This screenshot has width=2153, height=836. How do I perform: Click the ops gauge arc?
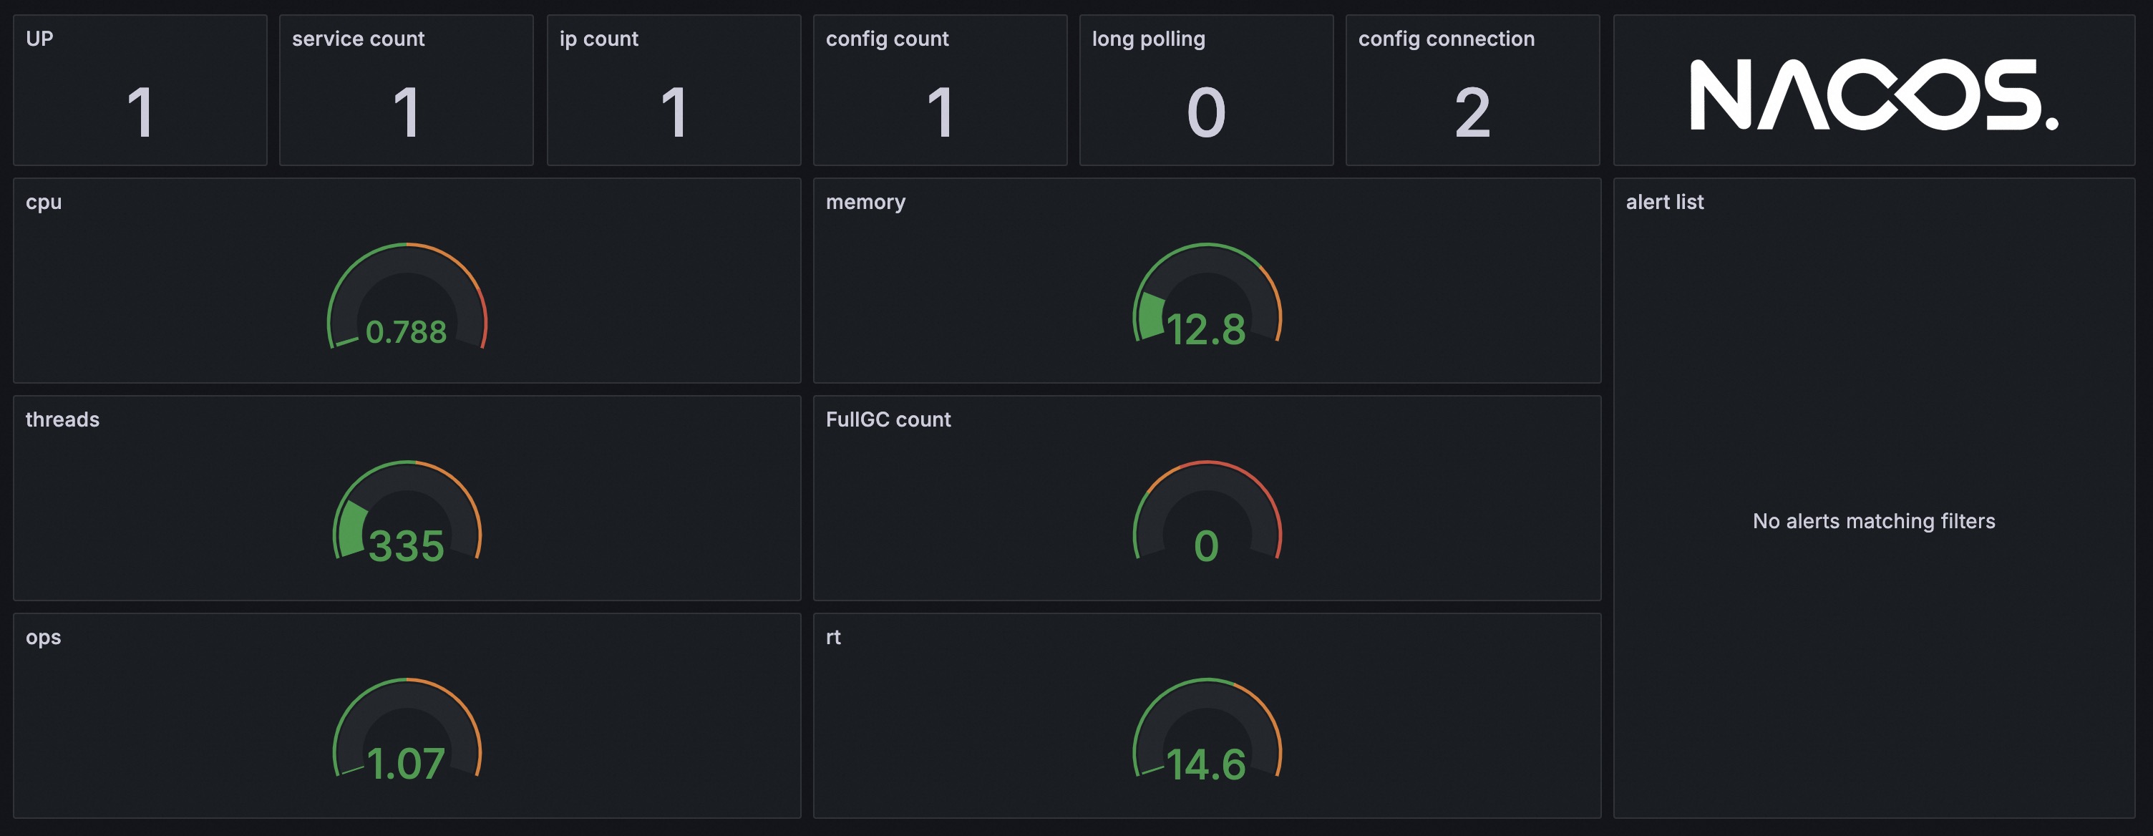pos(407,679)
